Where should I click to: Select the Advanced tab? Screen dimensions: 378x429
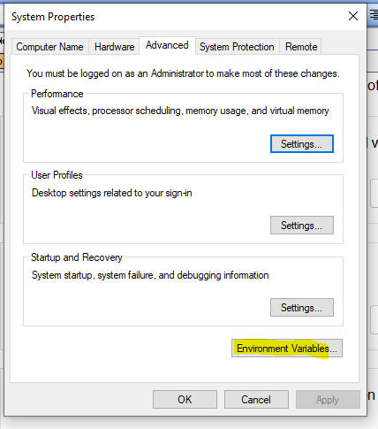point(167,45)
